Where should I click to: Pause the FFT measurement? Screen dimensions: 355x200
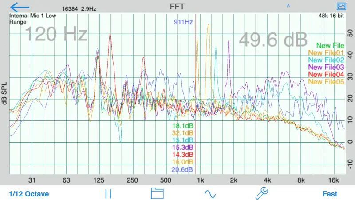108,194
